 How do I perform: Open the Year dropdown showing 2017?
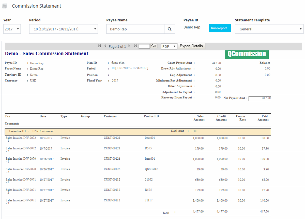[x=12, y=29]
